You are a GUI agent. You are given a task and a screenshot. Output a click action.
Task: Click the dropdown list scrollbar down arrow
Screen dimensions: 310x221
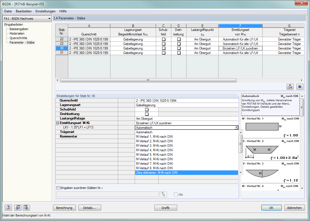(x=241, y=173)
